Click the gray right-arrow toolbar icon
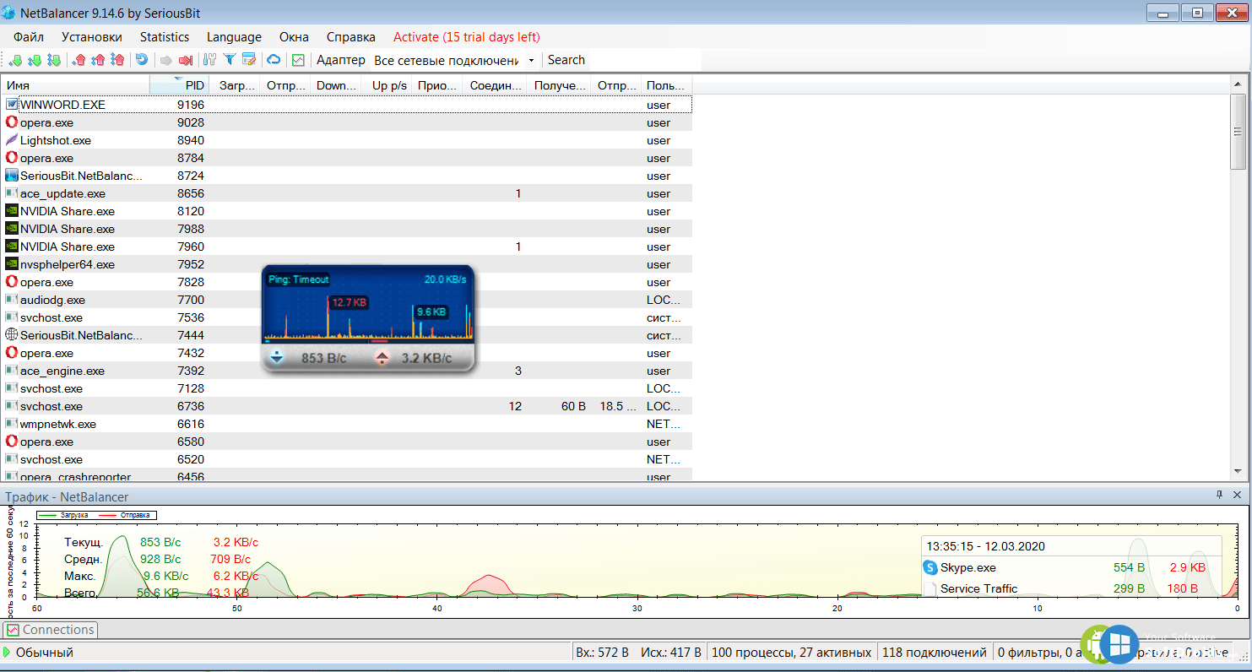The height and width of the screenshot is (672, 1252). (x=166, y=60)
